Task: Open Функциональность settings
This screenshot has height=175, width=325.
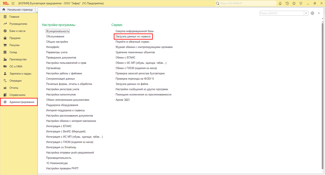Action: 58,31
